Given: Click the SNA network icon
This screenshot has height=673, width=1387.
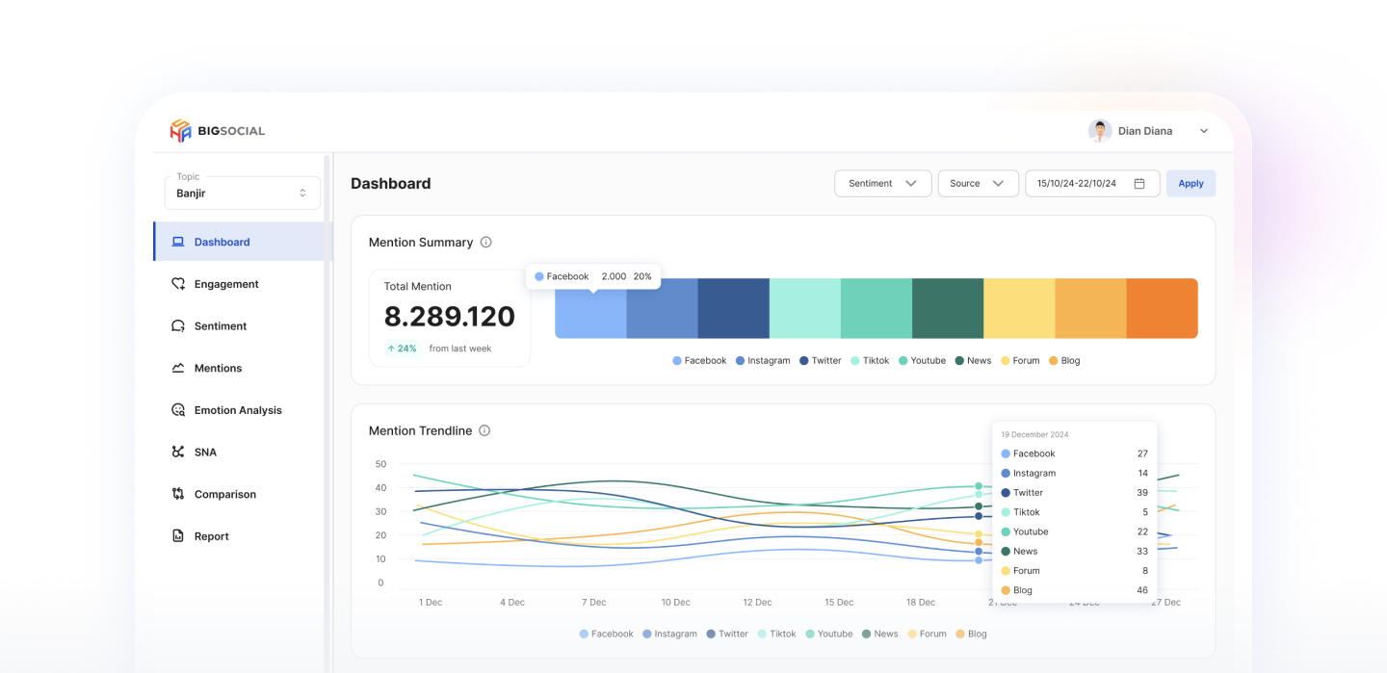Looking at the screenshot, I should [x=178, y=453].
